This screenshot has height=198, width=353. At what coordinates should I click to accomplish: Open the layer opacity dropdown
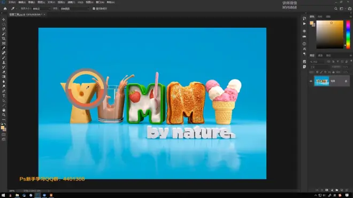(x=346, y=67)
